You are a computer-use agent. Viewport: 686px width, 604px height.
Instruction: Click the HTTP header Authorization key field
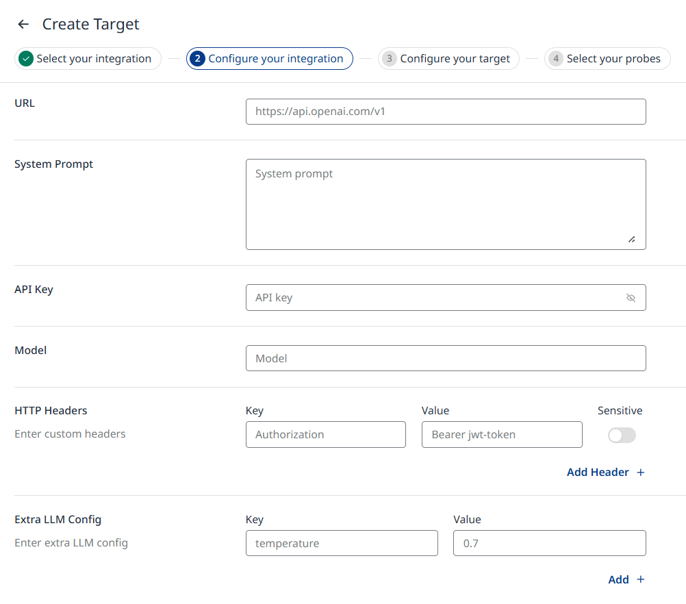tap(325, 435)
